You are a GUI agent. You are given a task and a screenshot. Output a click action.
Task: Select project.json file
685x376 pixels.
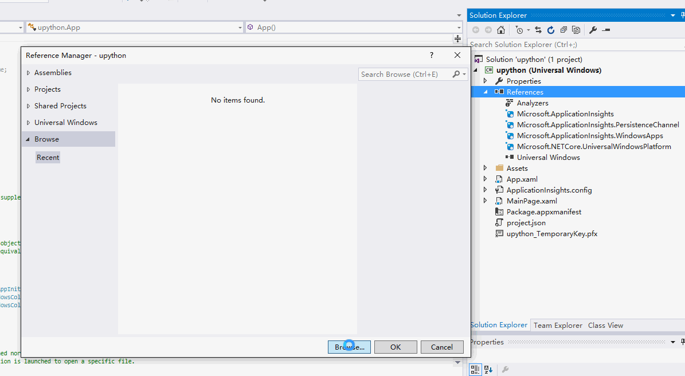[x=526, y=223]
